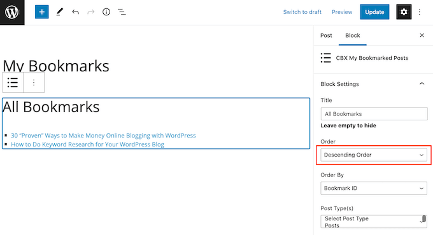Open the top-right options ellipsis menu
The image size is (433, 235).
pos(420,12)
